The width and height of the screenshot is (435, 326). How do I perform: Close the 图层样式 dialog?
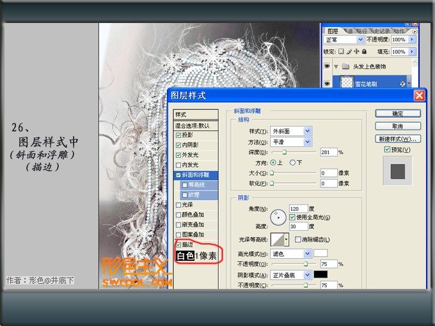click(x=419, y=96)
